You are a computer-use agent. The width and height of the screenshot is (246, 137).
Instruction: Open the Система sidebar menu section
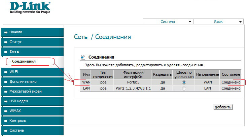33,130
